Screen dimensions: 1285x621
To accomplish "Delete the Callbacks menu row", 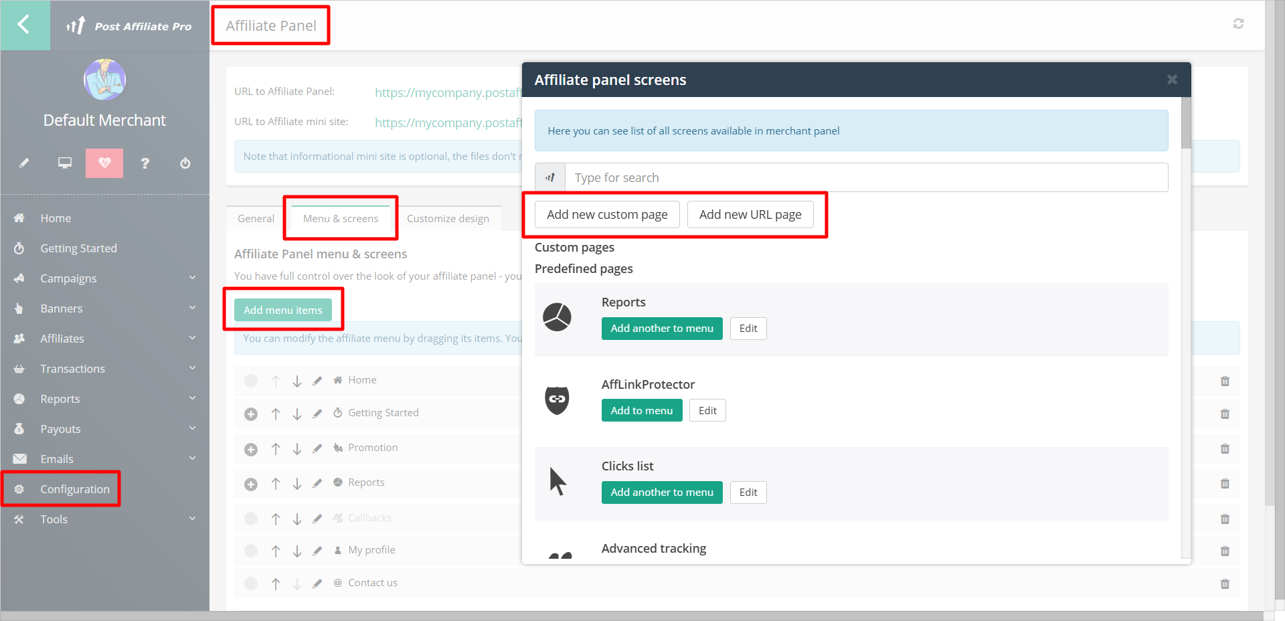I will [1225, 519].
